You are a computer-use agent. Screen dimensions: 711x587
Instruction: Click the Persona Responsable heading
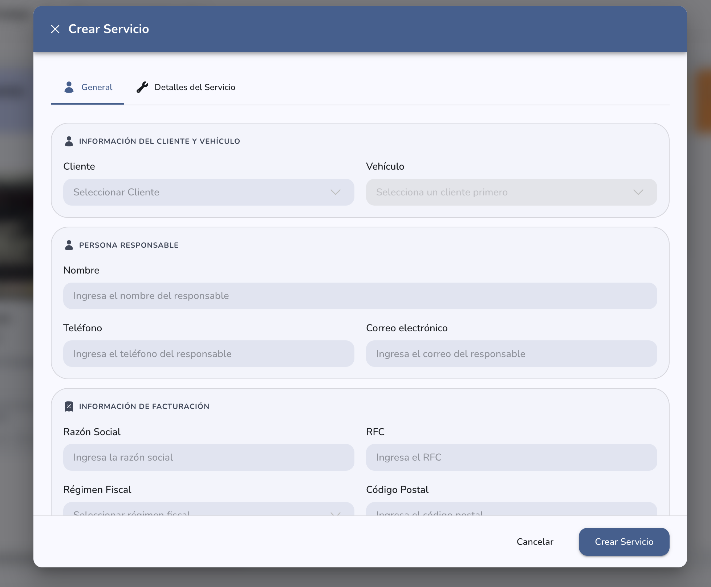tap(129, 245)
